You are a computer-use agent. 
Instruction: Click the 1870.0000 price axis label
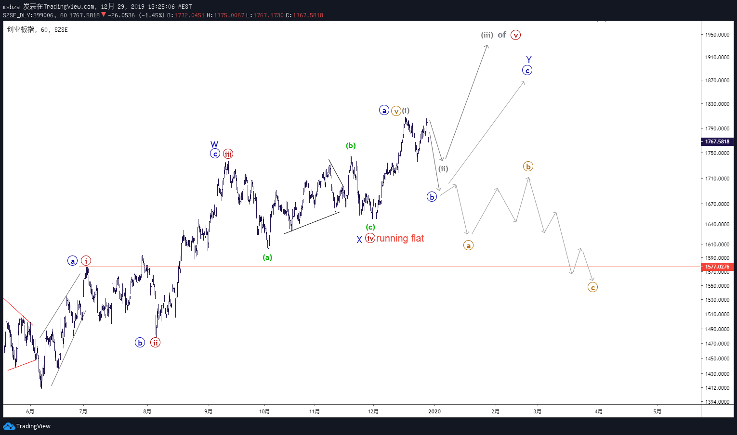click(717, 80)
